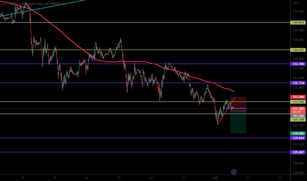The image size is (307, 181).
Task: Click the 132.500 scale value
Action: [x=298, y=87]
